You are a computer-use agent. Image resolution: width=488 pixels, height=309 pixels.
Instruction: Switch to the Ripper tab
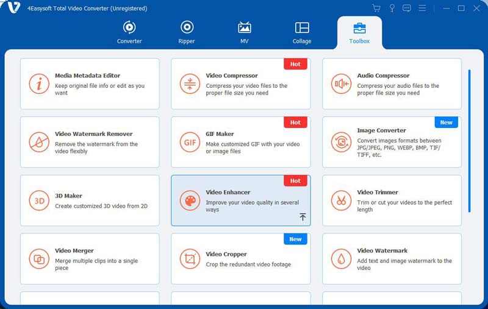click(x=187, y=32)
